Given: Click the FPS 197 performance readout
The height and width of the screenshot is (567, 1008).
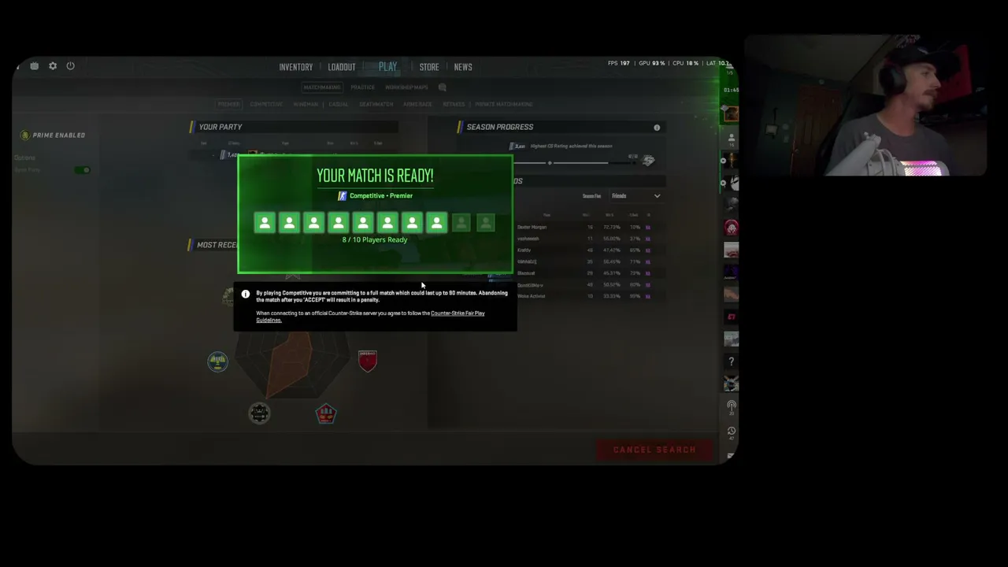Looking at the screenshot, I should click(619, 64).
